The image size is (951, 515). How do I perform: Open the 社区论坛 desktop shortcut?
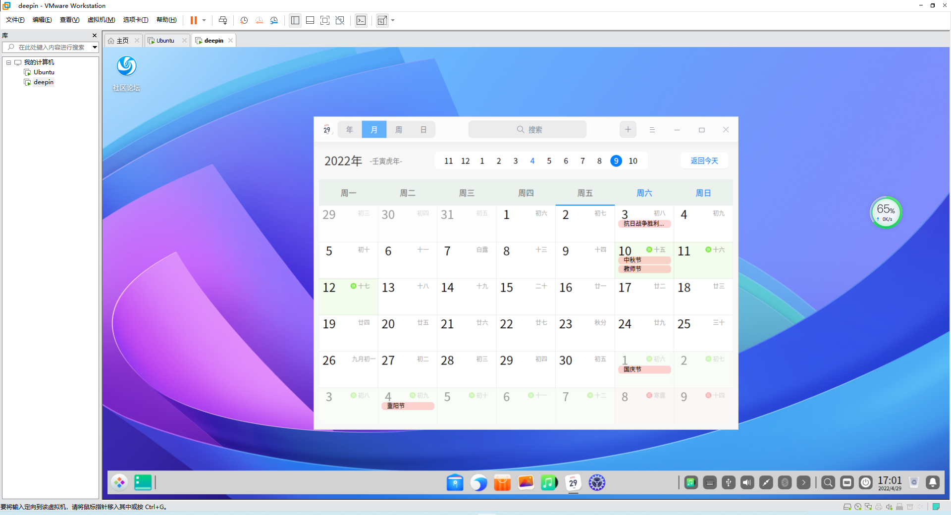click(x=126, y=74)
